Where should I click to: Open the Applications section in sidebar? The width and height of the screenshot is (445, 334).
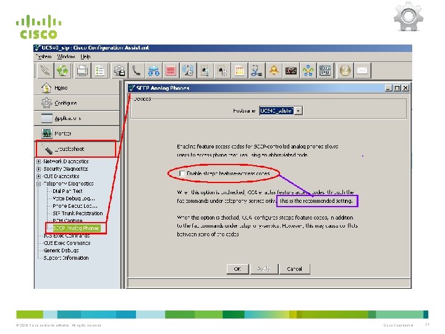77,118
